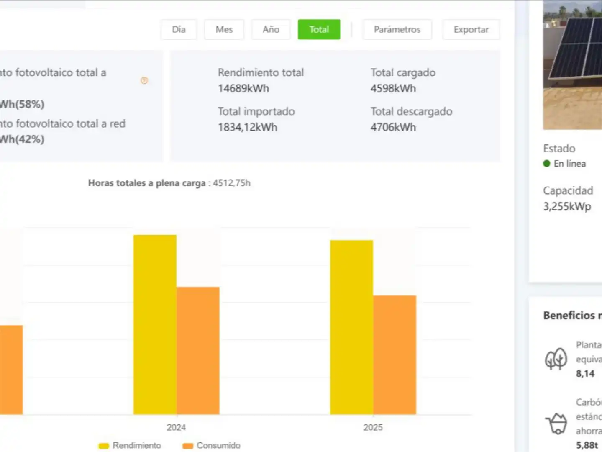Click the yellow 2025 Rendimiento bar

[x=351, y=327]
